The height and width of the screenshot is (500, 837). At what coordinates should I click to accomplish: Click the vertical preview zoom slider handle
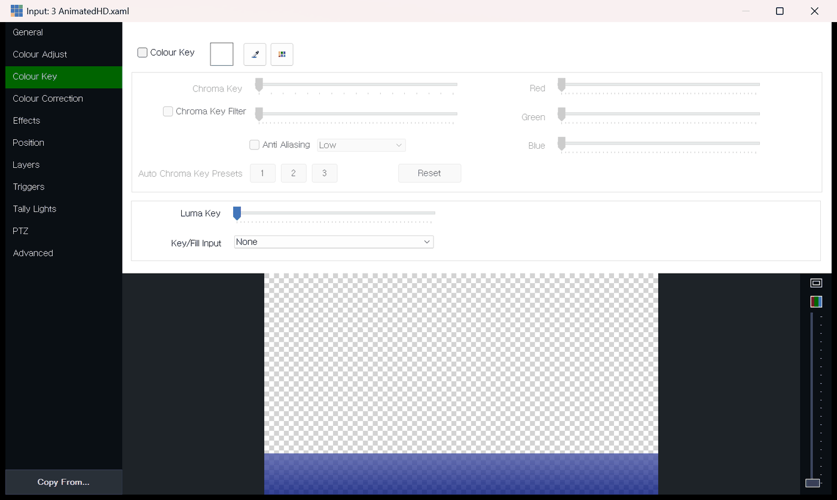coord(812,483)
